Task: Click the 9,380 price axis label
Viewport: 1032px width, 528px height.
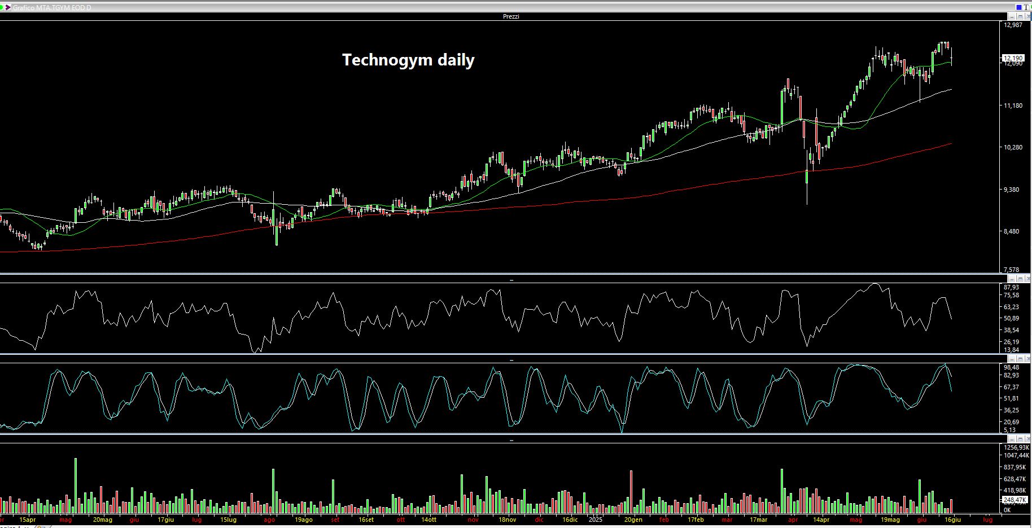Action: pos(1013,190)
